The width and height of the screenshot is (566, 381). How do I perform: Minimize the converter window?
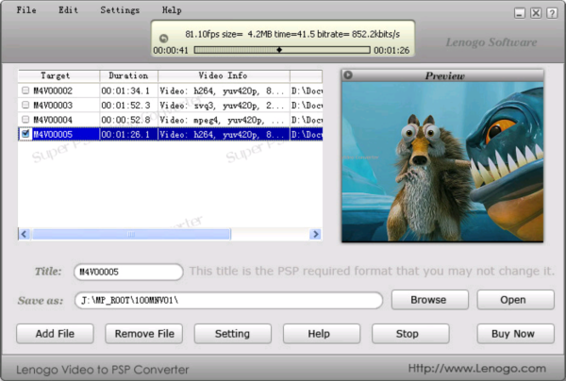pyautogui.click(x=521, y=13)
